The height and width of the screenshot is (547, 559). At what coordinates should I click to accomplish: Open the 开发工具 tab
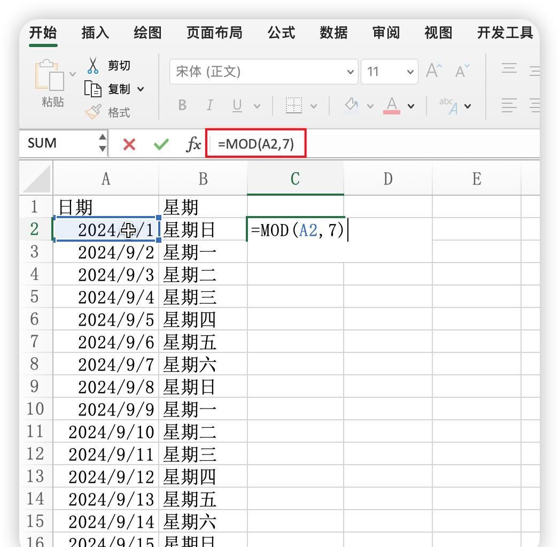click(505, 33)
